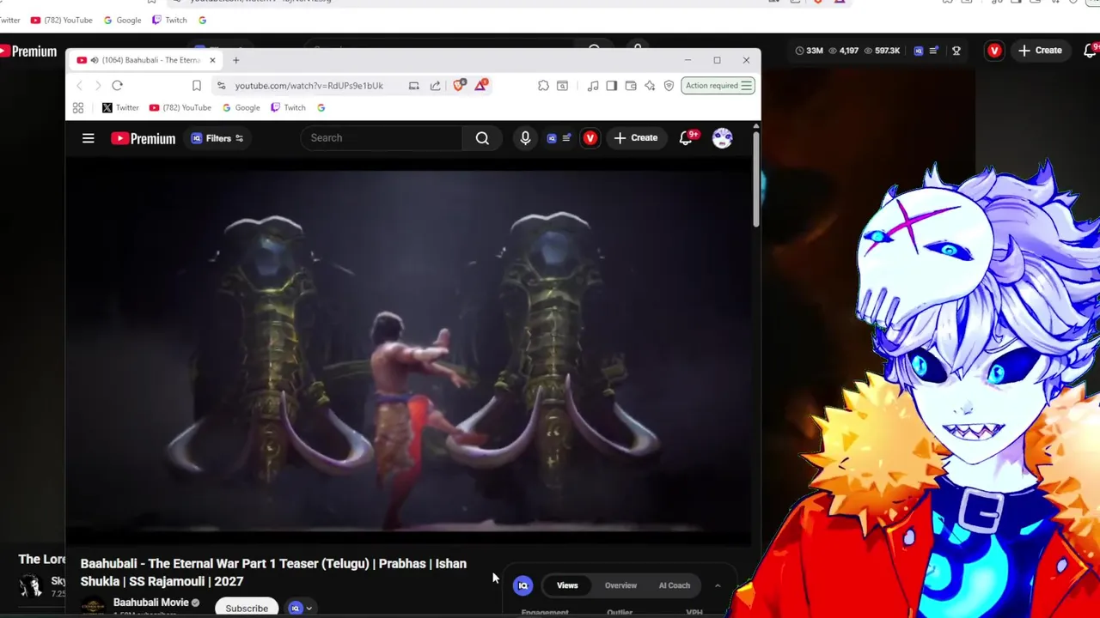Start voice search with microphone icon
This screenshot has width=1100, height=618.
coord(525,137)
